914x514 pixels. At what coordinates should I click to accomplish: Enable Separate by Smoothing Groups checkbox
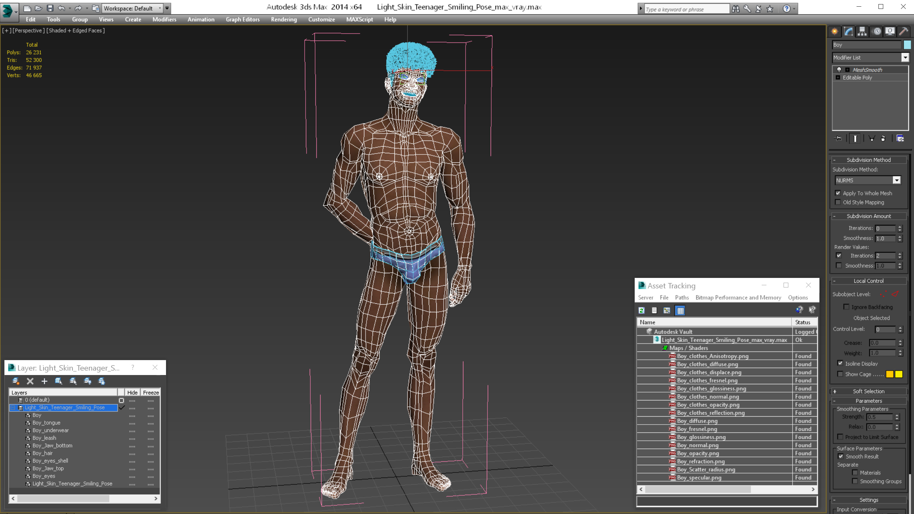tap(855, 481)
